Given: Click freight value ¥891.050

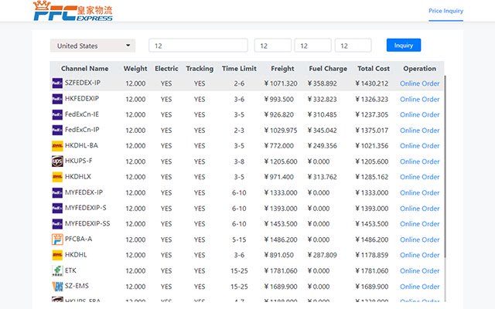Looking at the screenshot, I should click(x=279, y=255).
